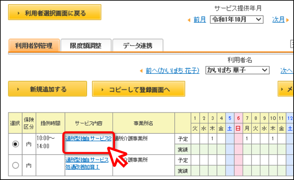Open the サービス提供年月 month dropdown
This screenshot has width=294, height=180.
coord(237,19)
